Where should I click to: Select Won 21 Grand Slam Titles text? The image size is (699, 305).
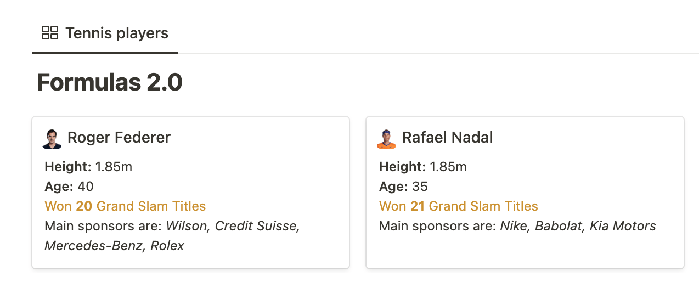459,206
